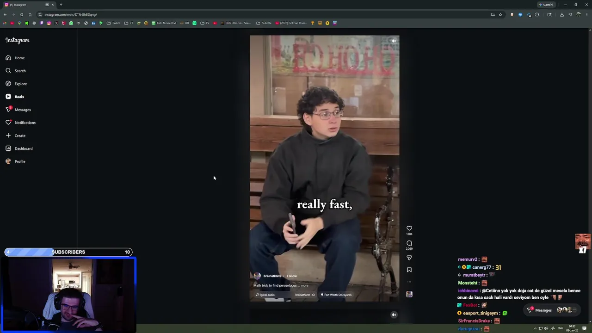592x333 pixels.
Task: Open the YT bookmarks folder
Action: pos(129,23)
